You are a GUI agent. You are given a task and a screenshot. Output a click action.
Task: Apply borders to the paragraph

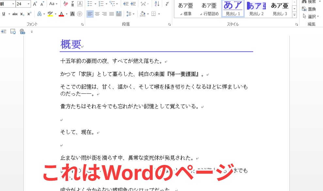tap(153, 14)
